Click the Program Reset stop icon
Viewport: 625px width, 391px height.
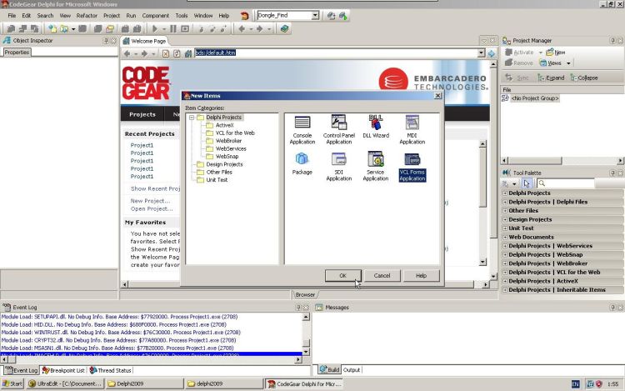185,28
